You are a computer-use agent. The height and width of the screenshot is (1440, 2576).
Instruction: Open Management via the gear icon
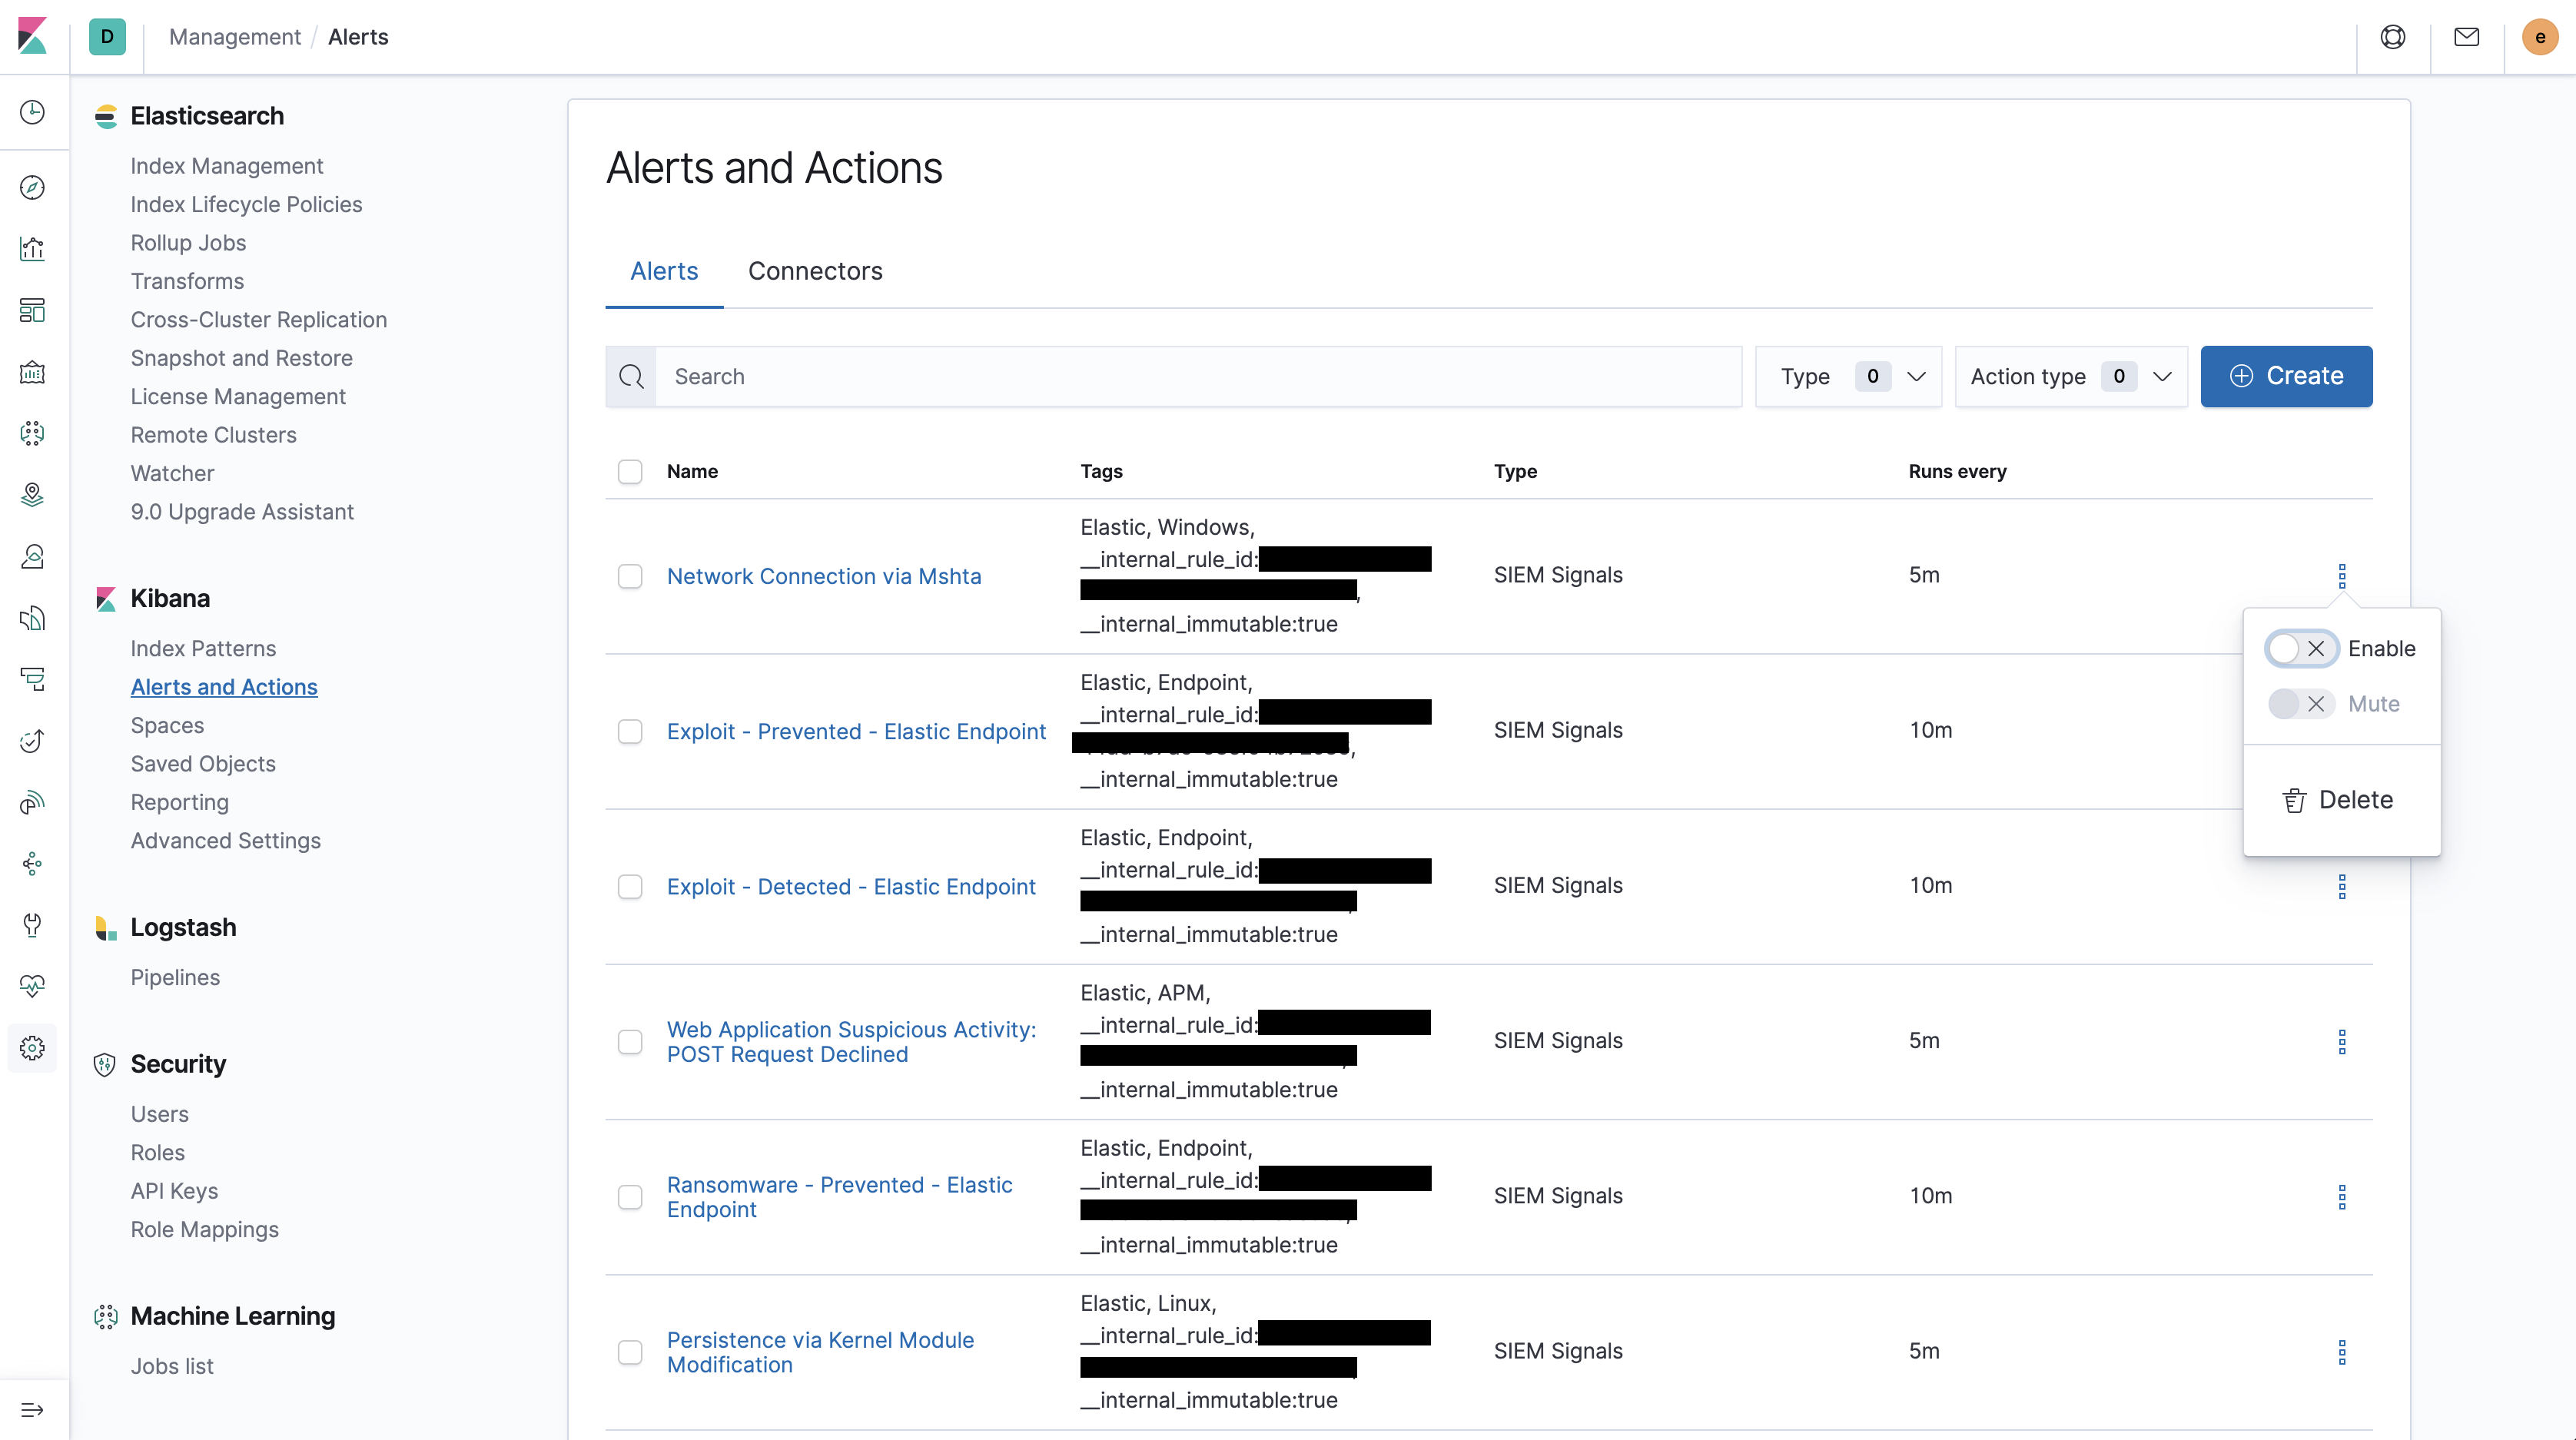click(x=33, y=1048)
